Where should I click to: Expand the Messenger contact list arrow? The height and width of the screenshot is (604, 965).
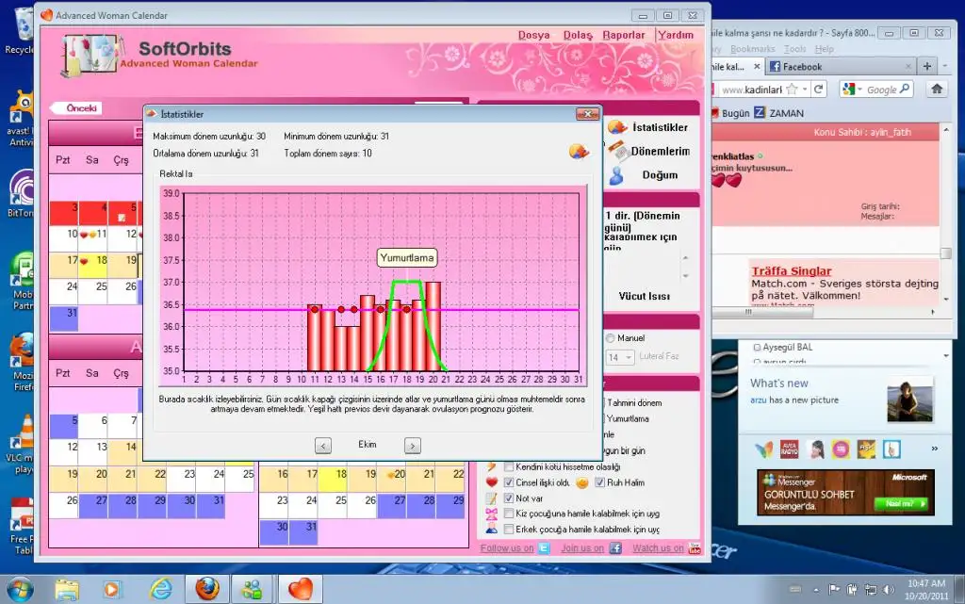[946, 355]
